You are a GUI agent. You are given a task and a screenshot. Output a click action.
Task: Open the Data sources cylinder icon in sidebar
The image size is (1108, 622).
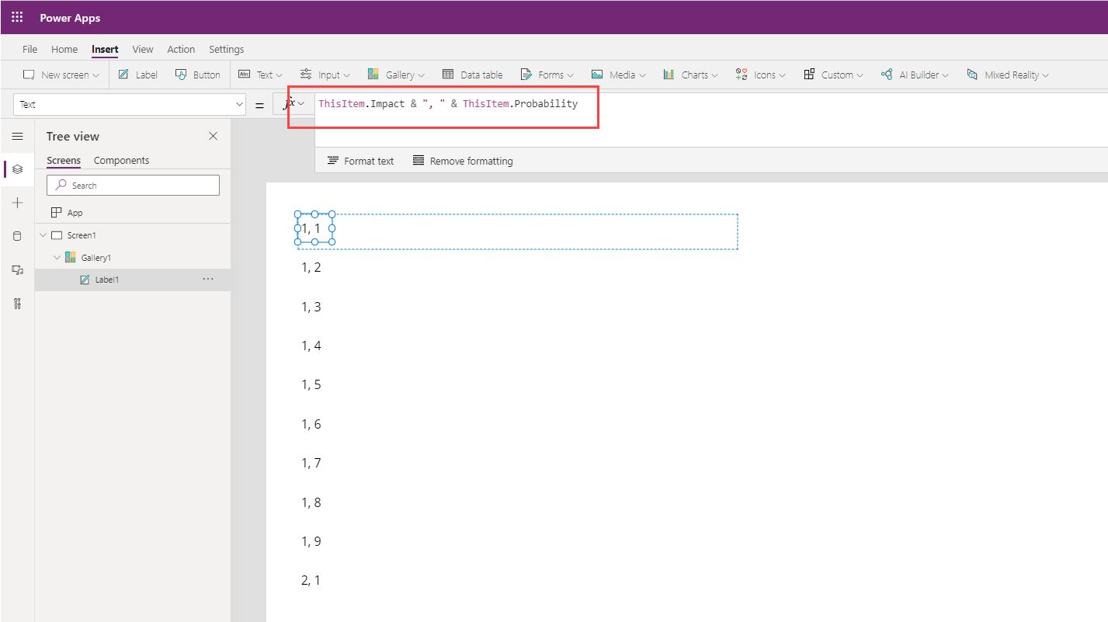[17, 236]
